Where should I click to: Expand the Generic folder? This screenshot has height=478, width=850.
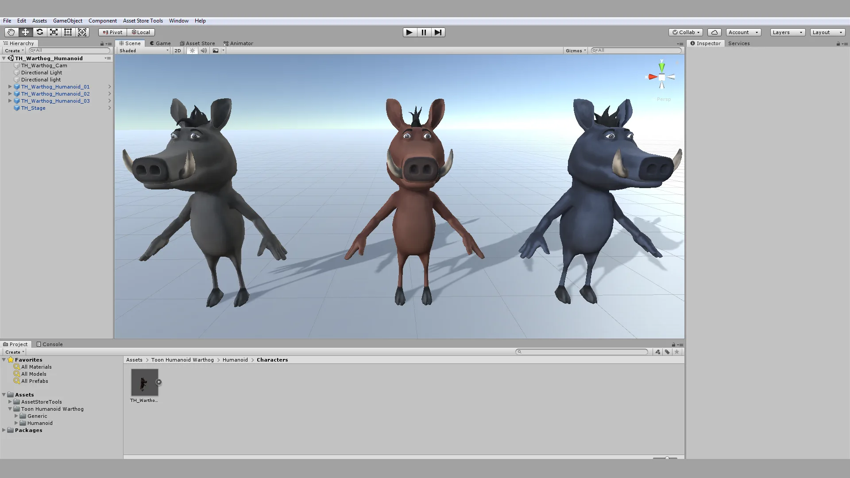[x=16, y=416]
